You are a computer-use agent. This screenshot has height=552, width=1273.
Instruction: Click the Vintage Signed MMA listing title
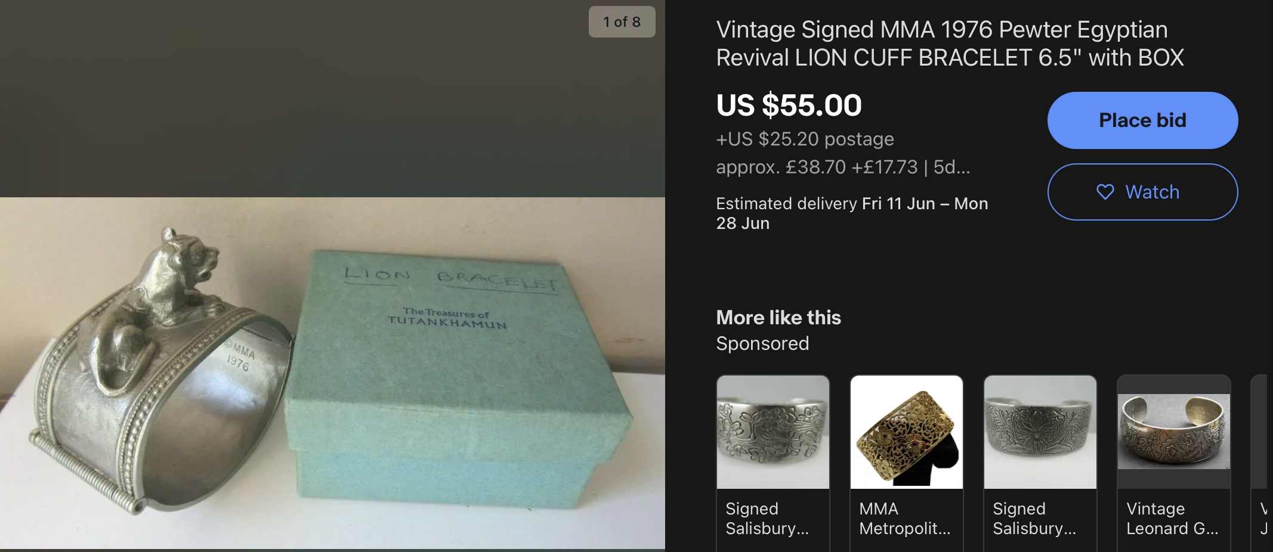coord(950,44)
